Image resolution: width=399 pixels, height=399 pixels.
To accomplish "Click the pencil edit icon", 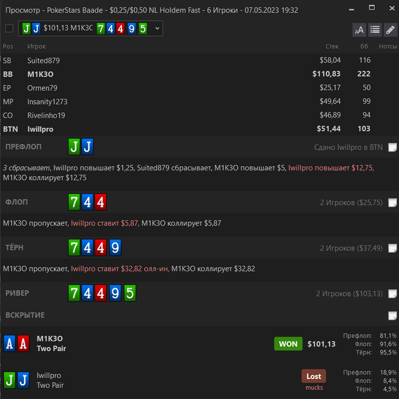I will click(x=390, y=30).
